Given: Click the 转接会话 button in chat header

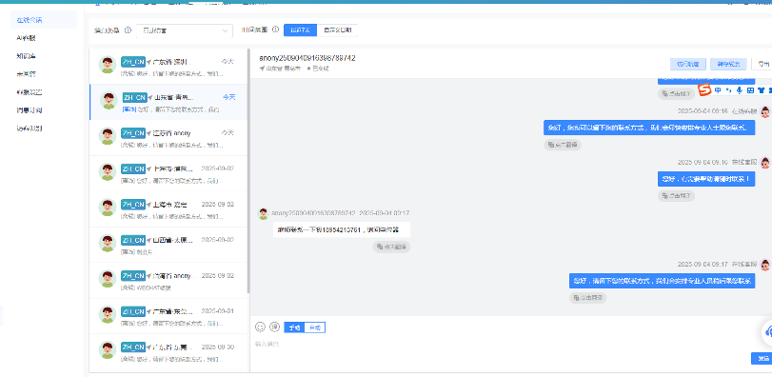Looking at the screenshot, I should [728, 64].
